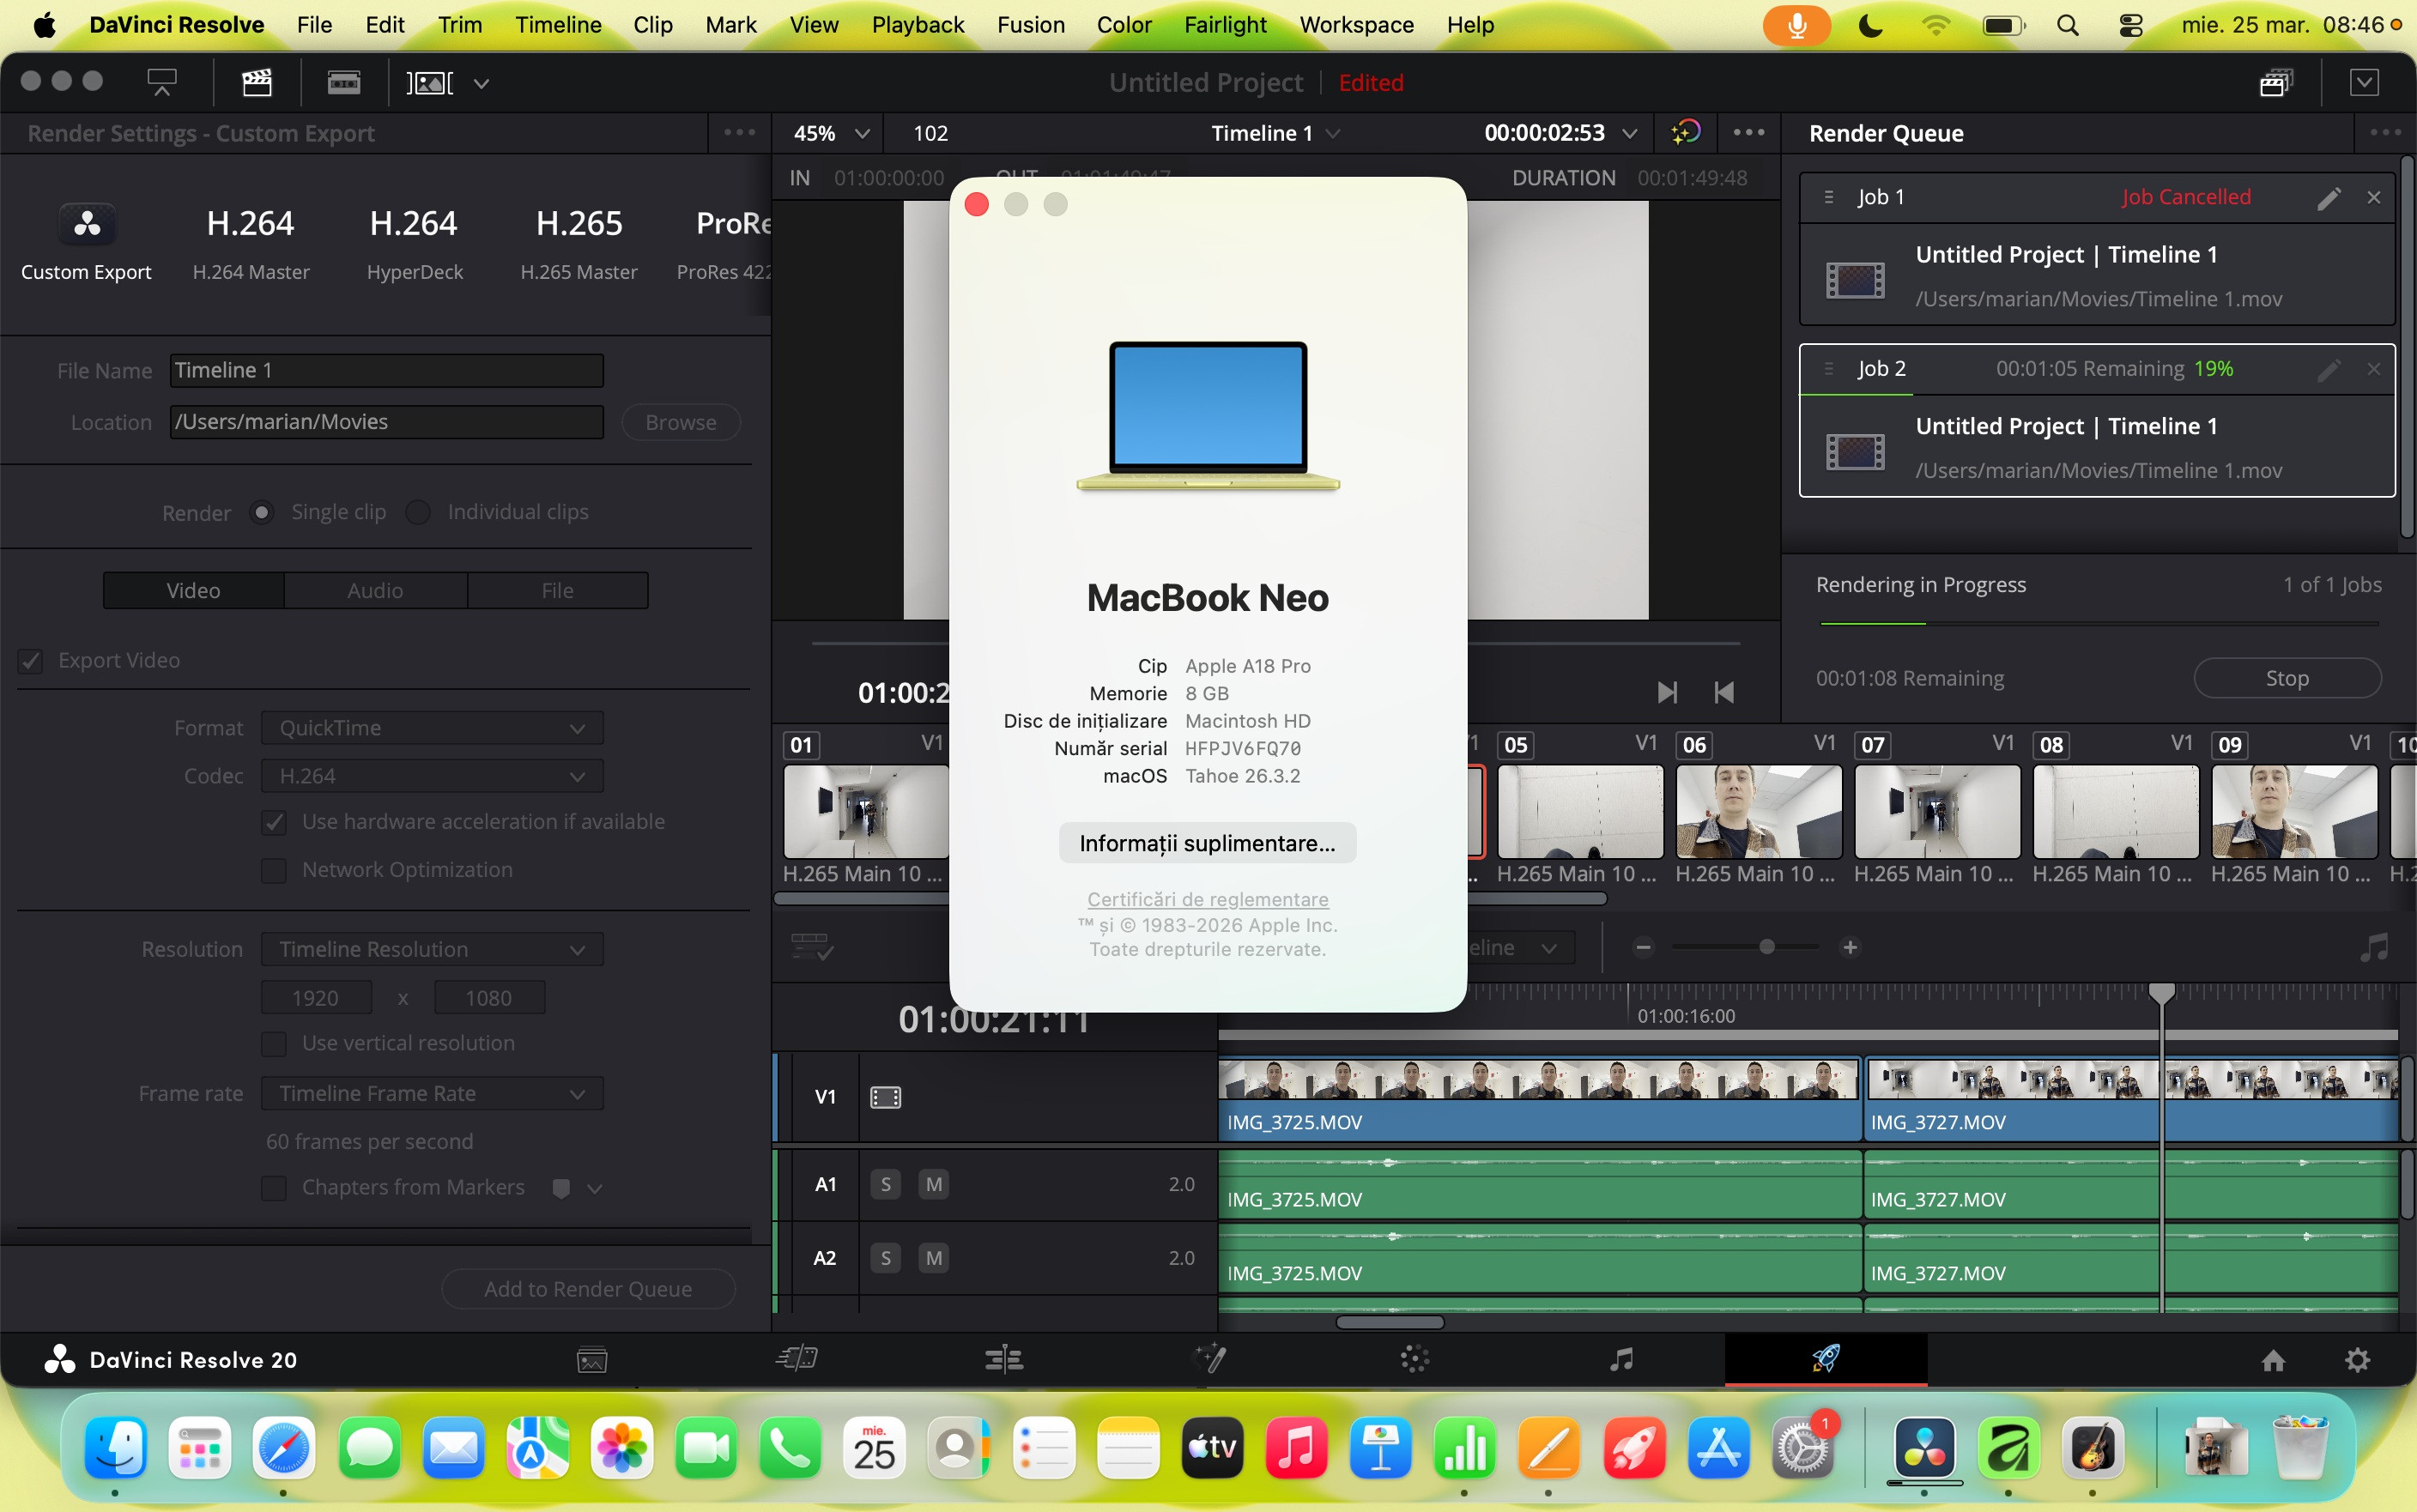Open Project Settings gear icon
2417x1512 pixels.
pyautogui.click(x=2357, y=1359)
